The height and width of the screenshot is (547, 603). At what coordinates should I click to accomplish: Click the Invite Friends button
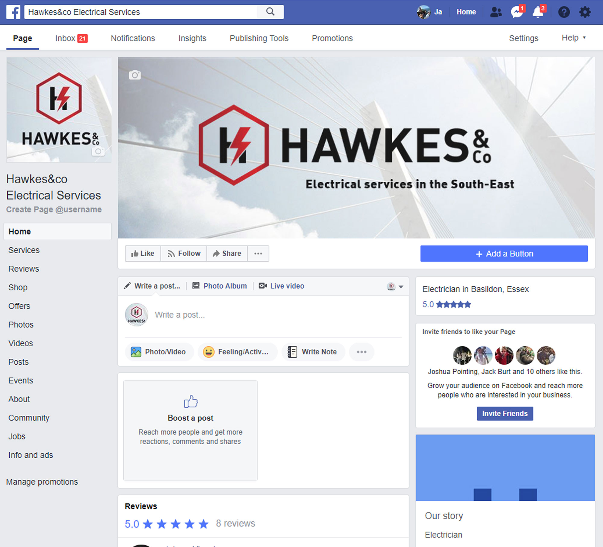click(x=505, y=414)
